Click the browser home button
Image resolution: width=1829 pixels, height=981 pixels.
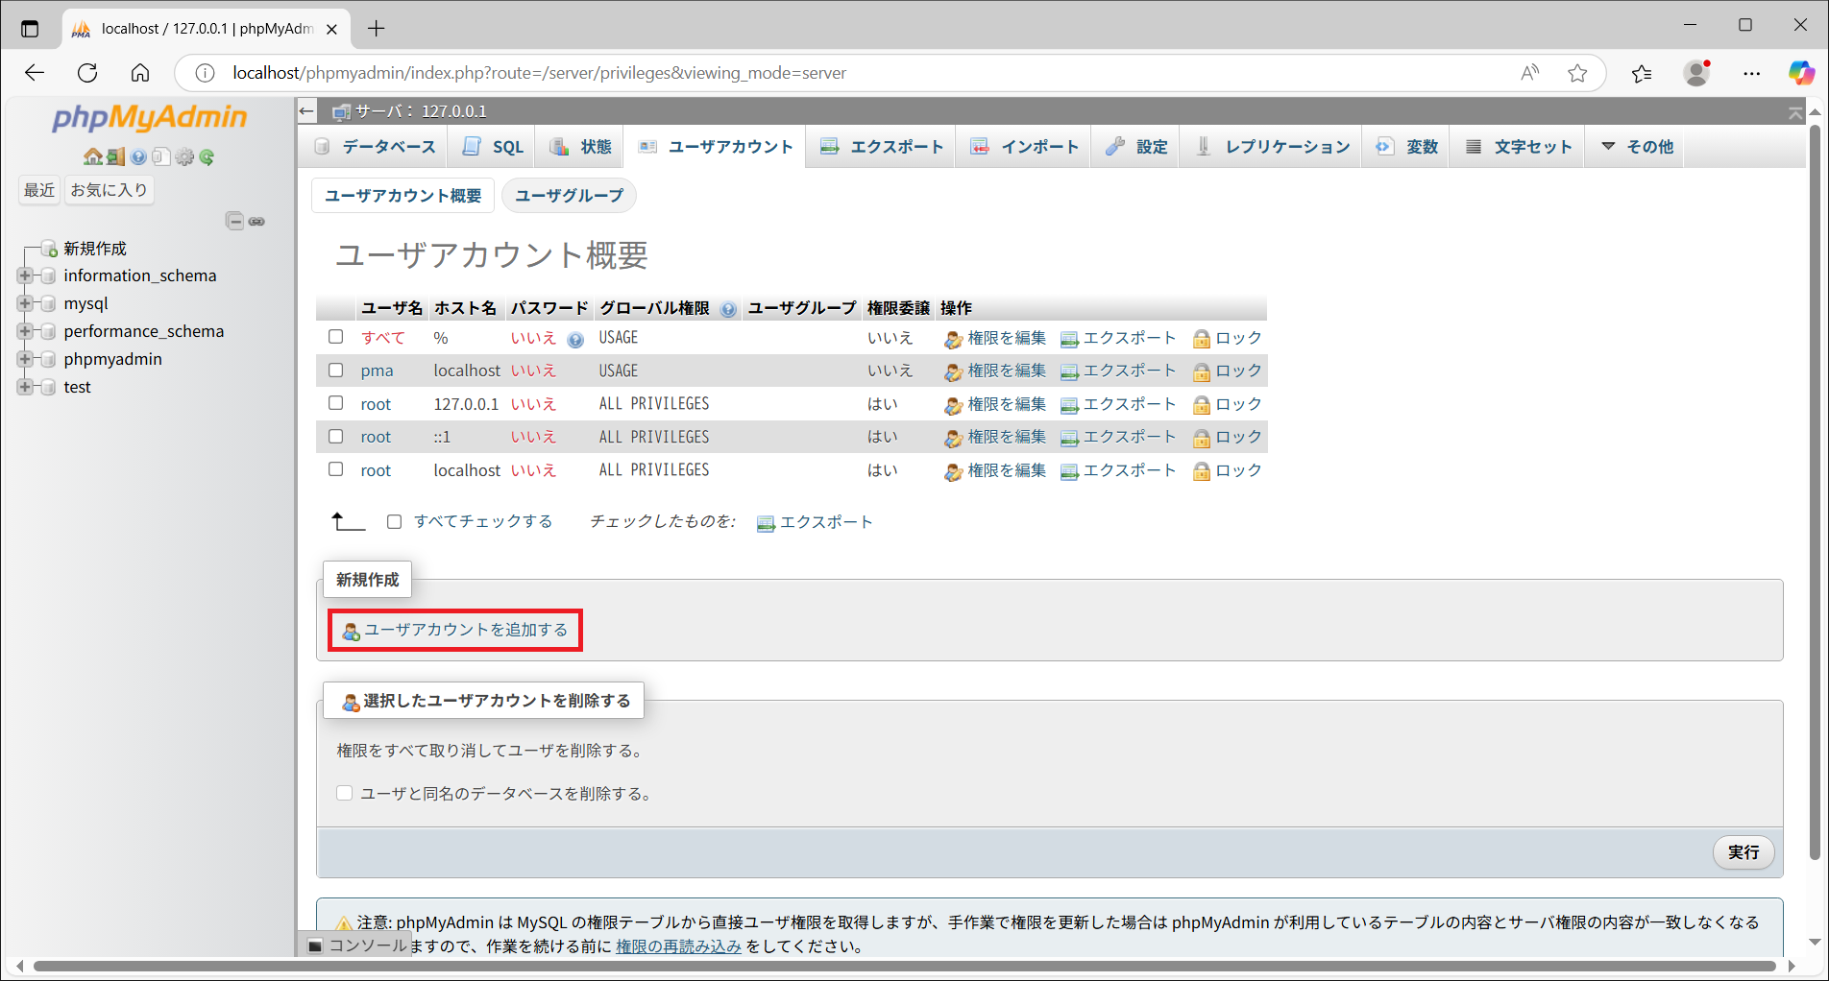140,73
